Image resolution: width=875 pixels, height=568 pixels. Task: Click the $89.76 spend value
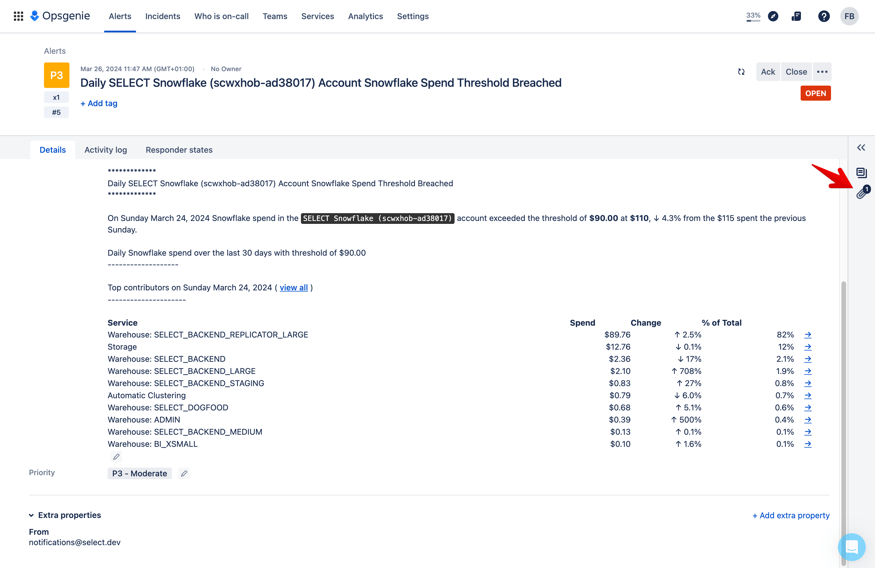click(617, 335)
